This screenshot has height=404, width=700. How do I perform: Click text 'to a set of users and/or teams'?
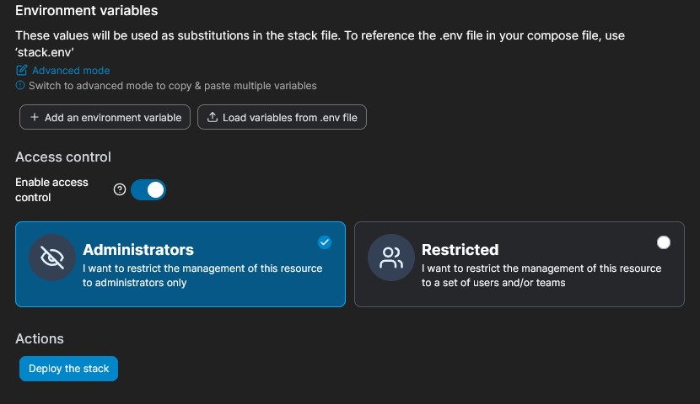(x=493, y=283)
